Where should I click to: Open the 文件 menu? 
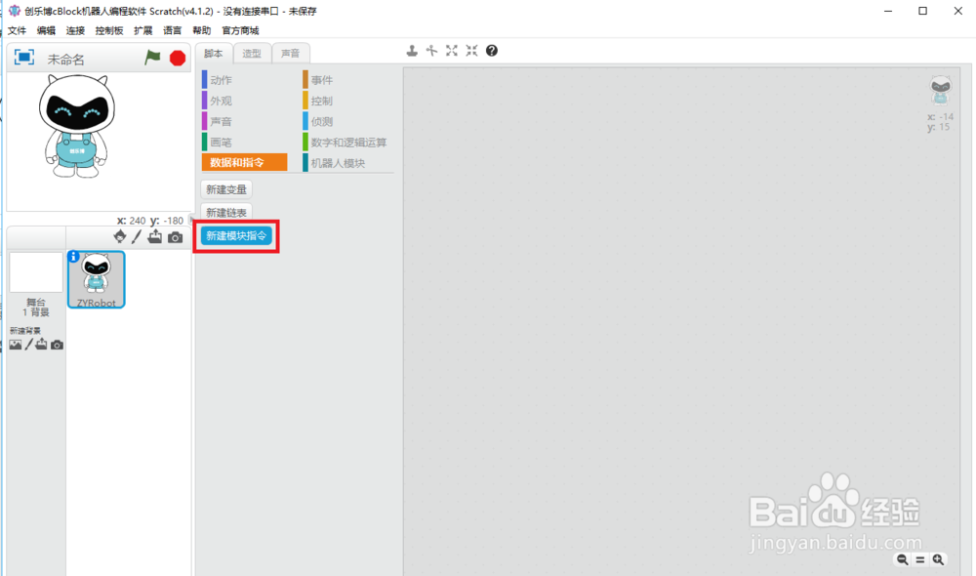point(17,29)
